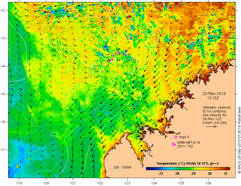This screenshot has height=186, width=241.
Task: Click the '20-Nov 12Z' legend line
Action: pyautogui.click(x=213, y=119)
